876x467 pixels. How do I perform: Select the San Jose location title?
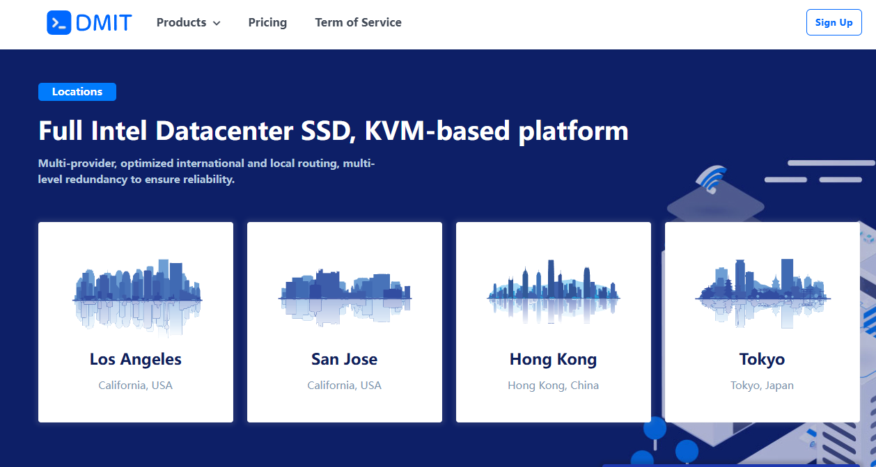pyautogui.click(x=345, y=359)
